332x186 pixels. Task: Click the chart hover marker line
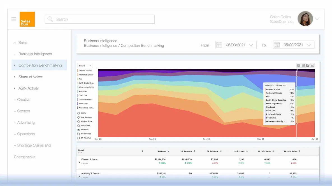[297, 103]
